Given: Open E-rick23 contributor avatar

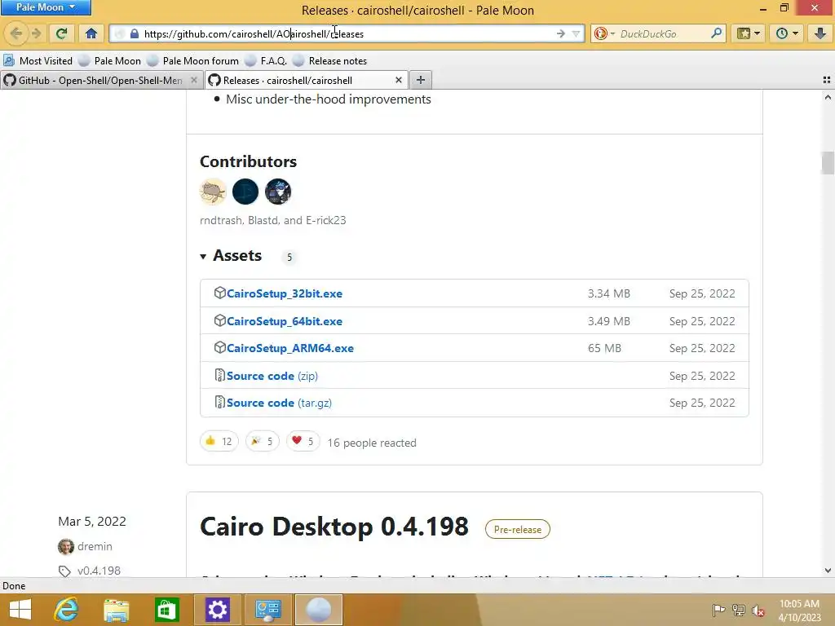Looking at the screenshot, I should point(278,192).
